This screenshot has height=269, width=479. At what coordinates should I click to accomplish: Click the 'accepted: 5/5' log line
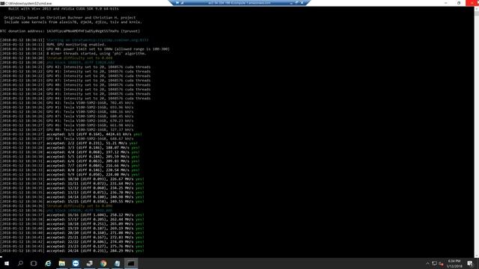(x=70, y=156)
